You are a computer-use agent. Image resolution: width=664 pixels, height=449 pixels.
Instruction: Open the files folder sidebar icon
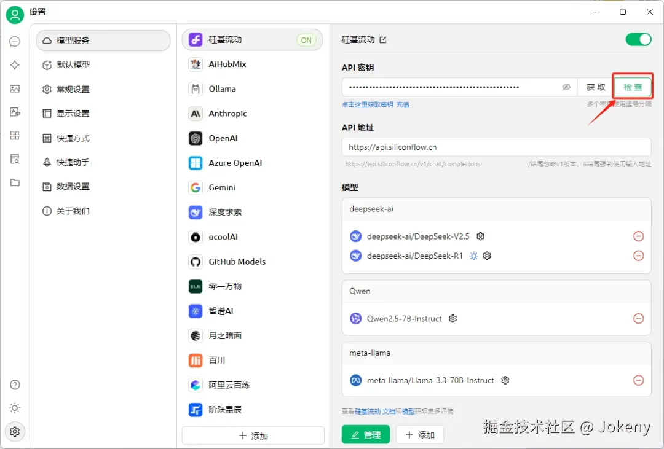[x=15, y=182]
